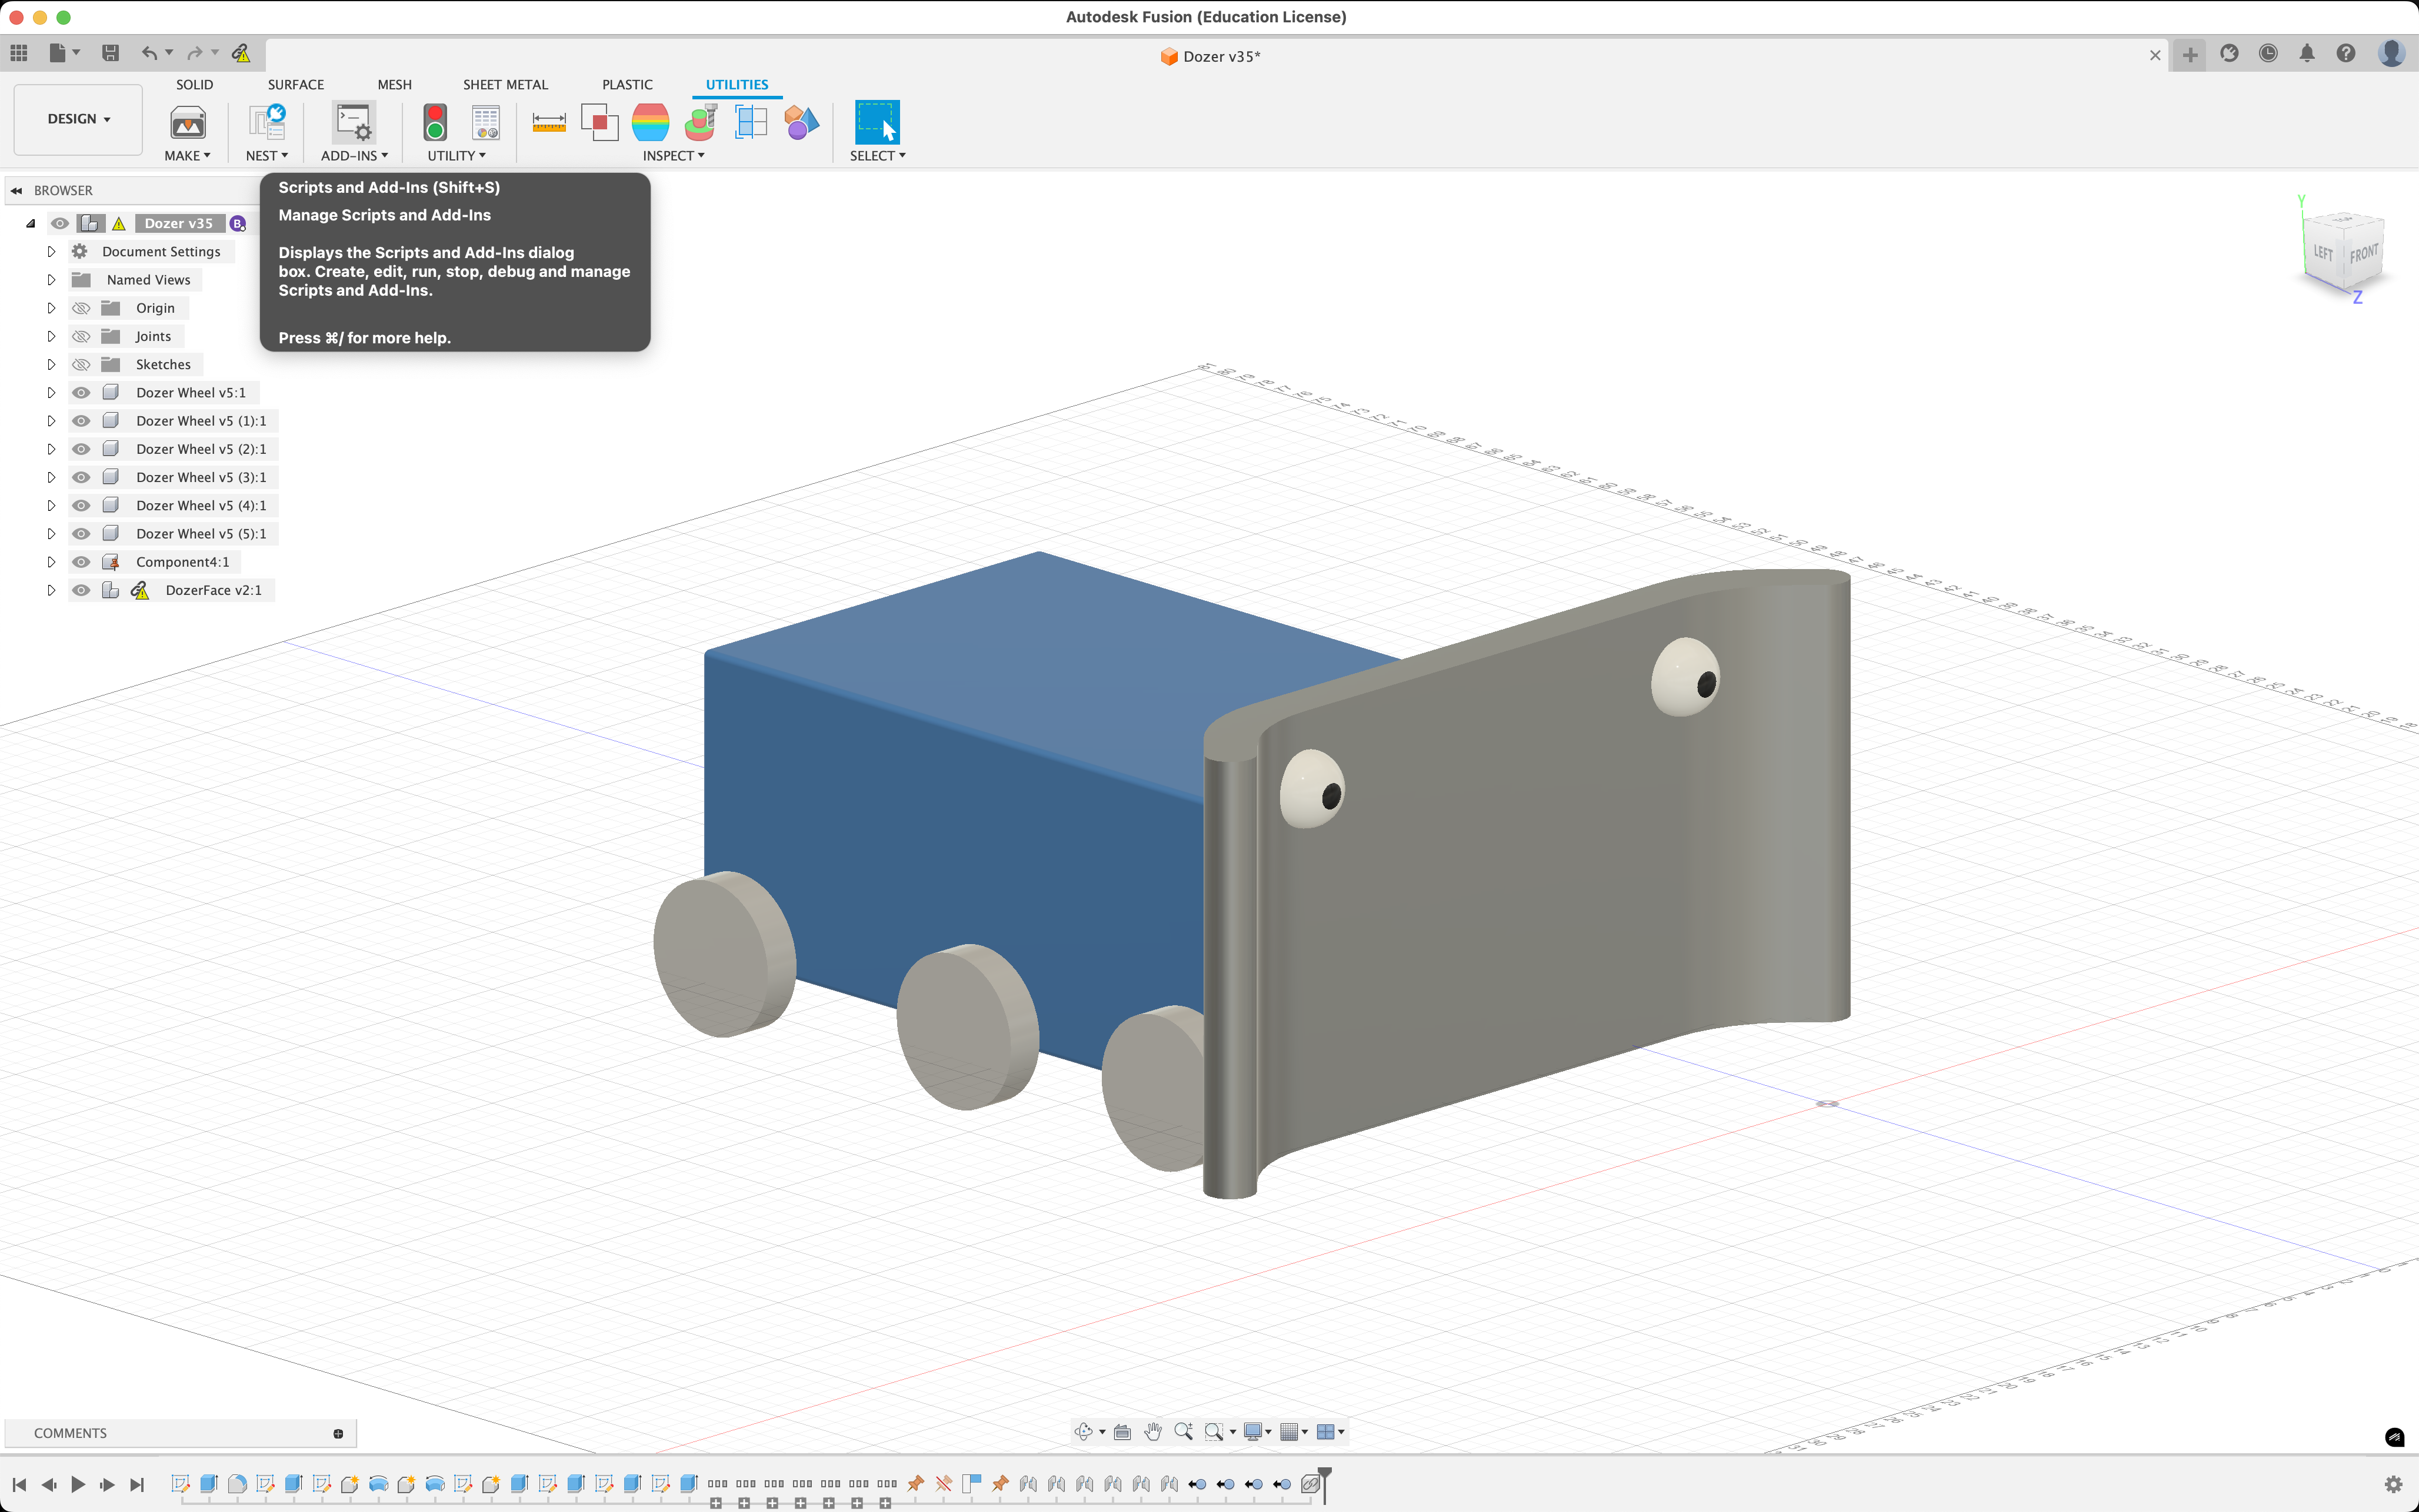This screenshot has width=2419, height=1512.
Task: Click the Undo arrow
Action: click(x=148, y=53)
